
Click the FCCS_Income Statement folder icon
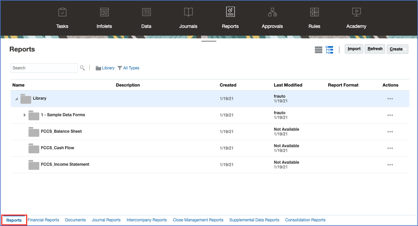click(x=34, y=164)
